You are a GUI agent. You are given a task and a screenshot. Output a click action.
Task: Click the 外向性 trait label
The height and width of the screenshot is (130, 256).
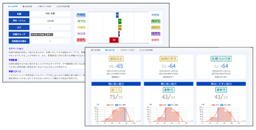pos(155,15)
